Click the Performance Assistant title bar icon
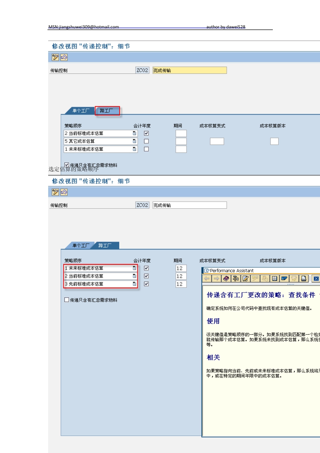The height and width of the screenshot is (453, 320). click(207, 271)
